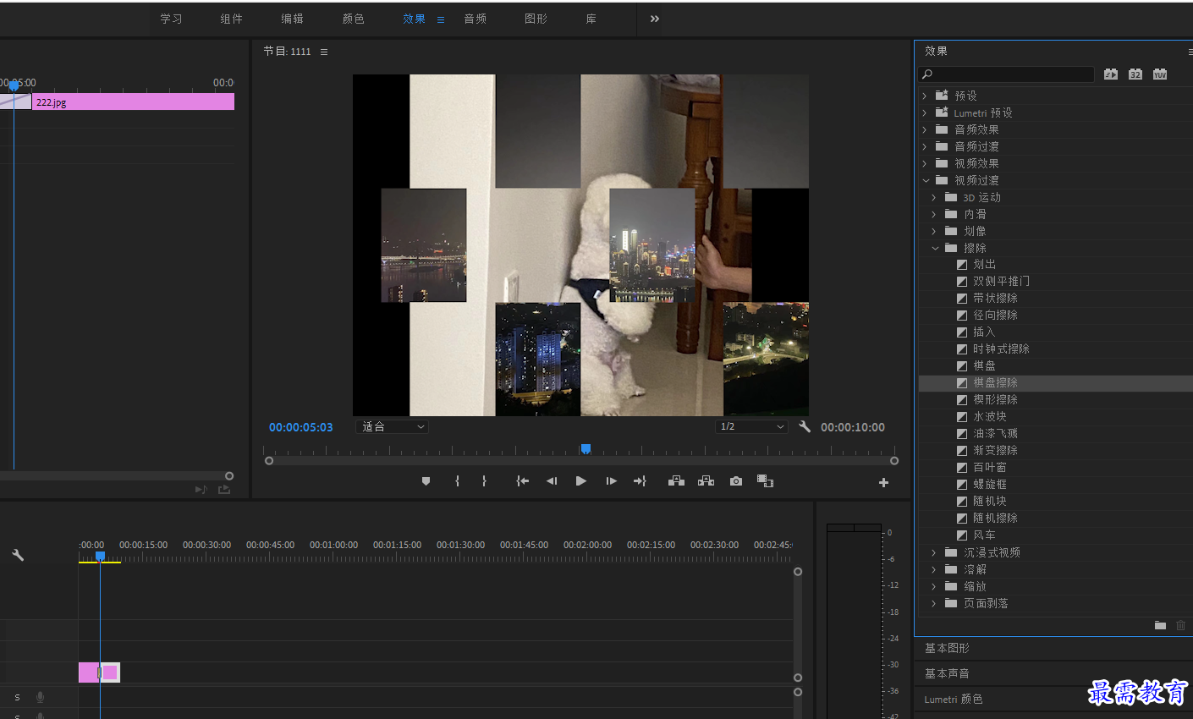Expand the 溶解 dissolve folder
1193x719 pixels.
coord(934,569)
